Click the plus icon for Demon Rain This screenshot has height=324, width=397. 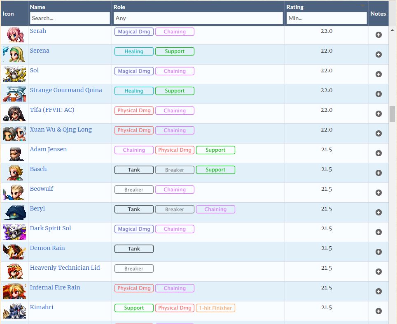tap(378, 252)
